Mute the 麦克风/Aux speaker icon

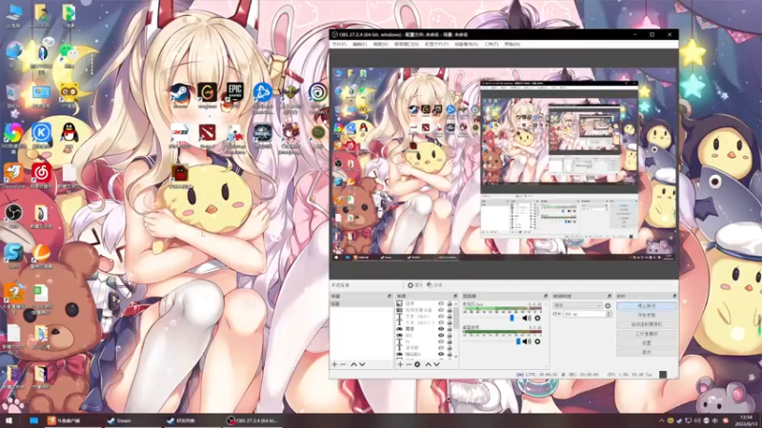pyautogui.click(x=527, y=319)
